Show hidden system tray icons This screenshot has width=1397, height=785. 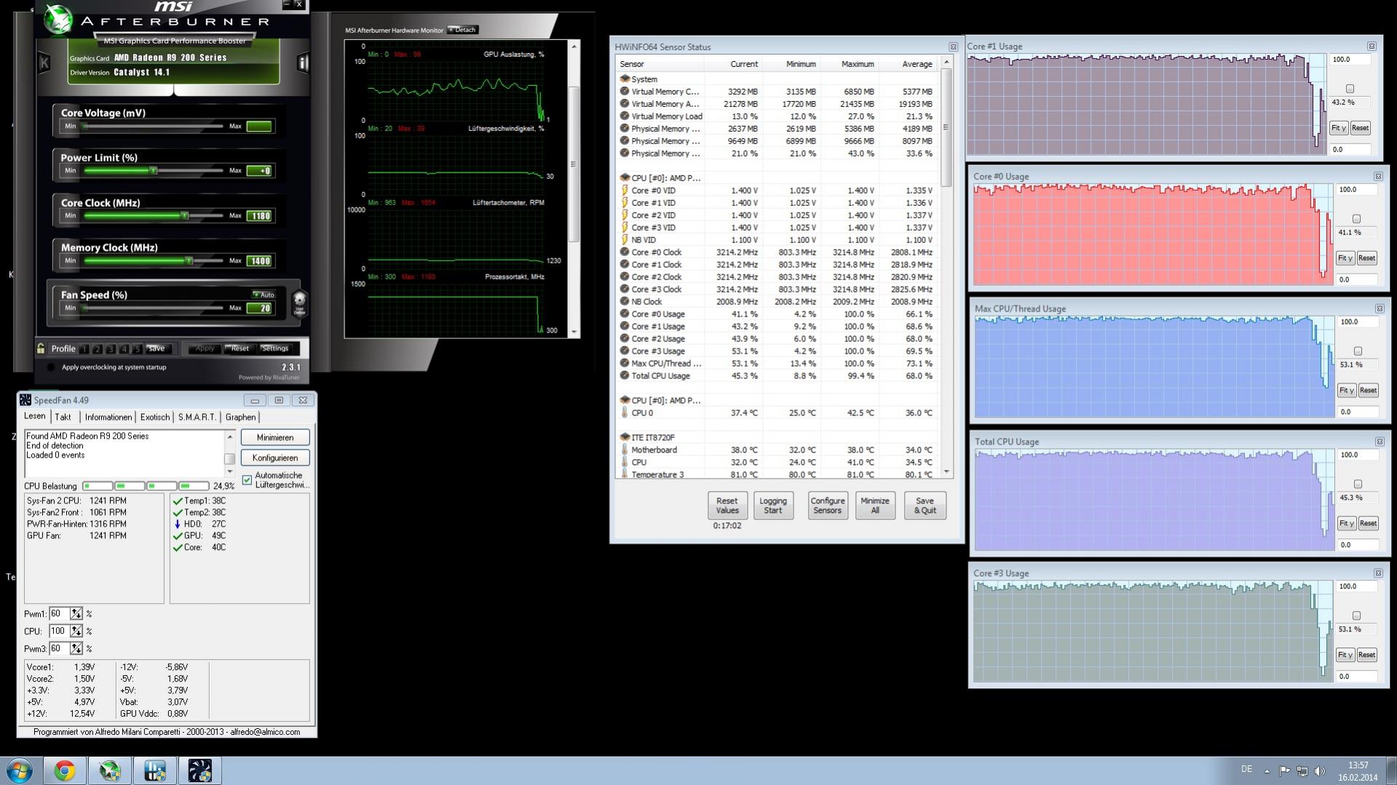[1267, 770]
